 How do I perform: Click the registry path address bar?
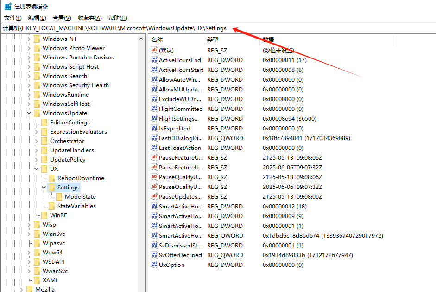tap(218, 28)
